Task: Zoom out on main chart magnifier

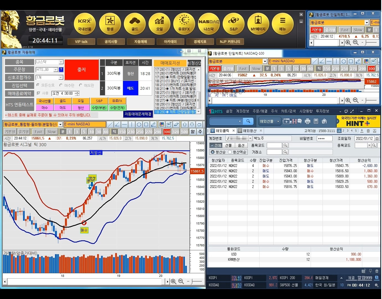Action: [x=181, y=282]
